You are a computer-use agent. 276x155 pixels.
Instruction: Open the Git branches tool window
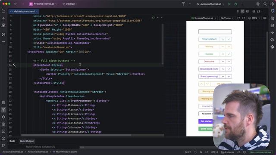(3, 146)
